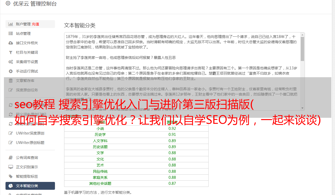The height and width of the screenshot is (195, 335).
Task: Select the 家庭关系 category cell
Action: [x=100, y=177]
